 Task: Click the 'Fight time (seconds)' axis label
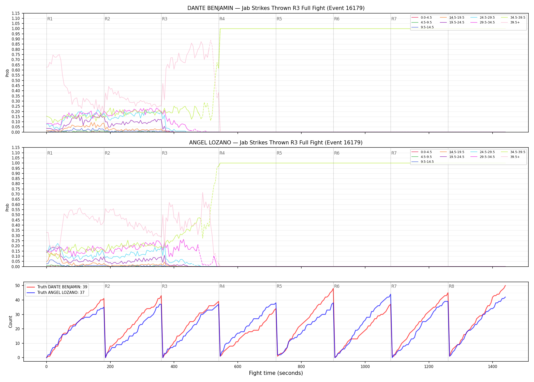276,373
